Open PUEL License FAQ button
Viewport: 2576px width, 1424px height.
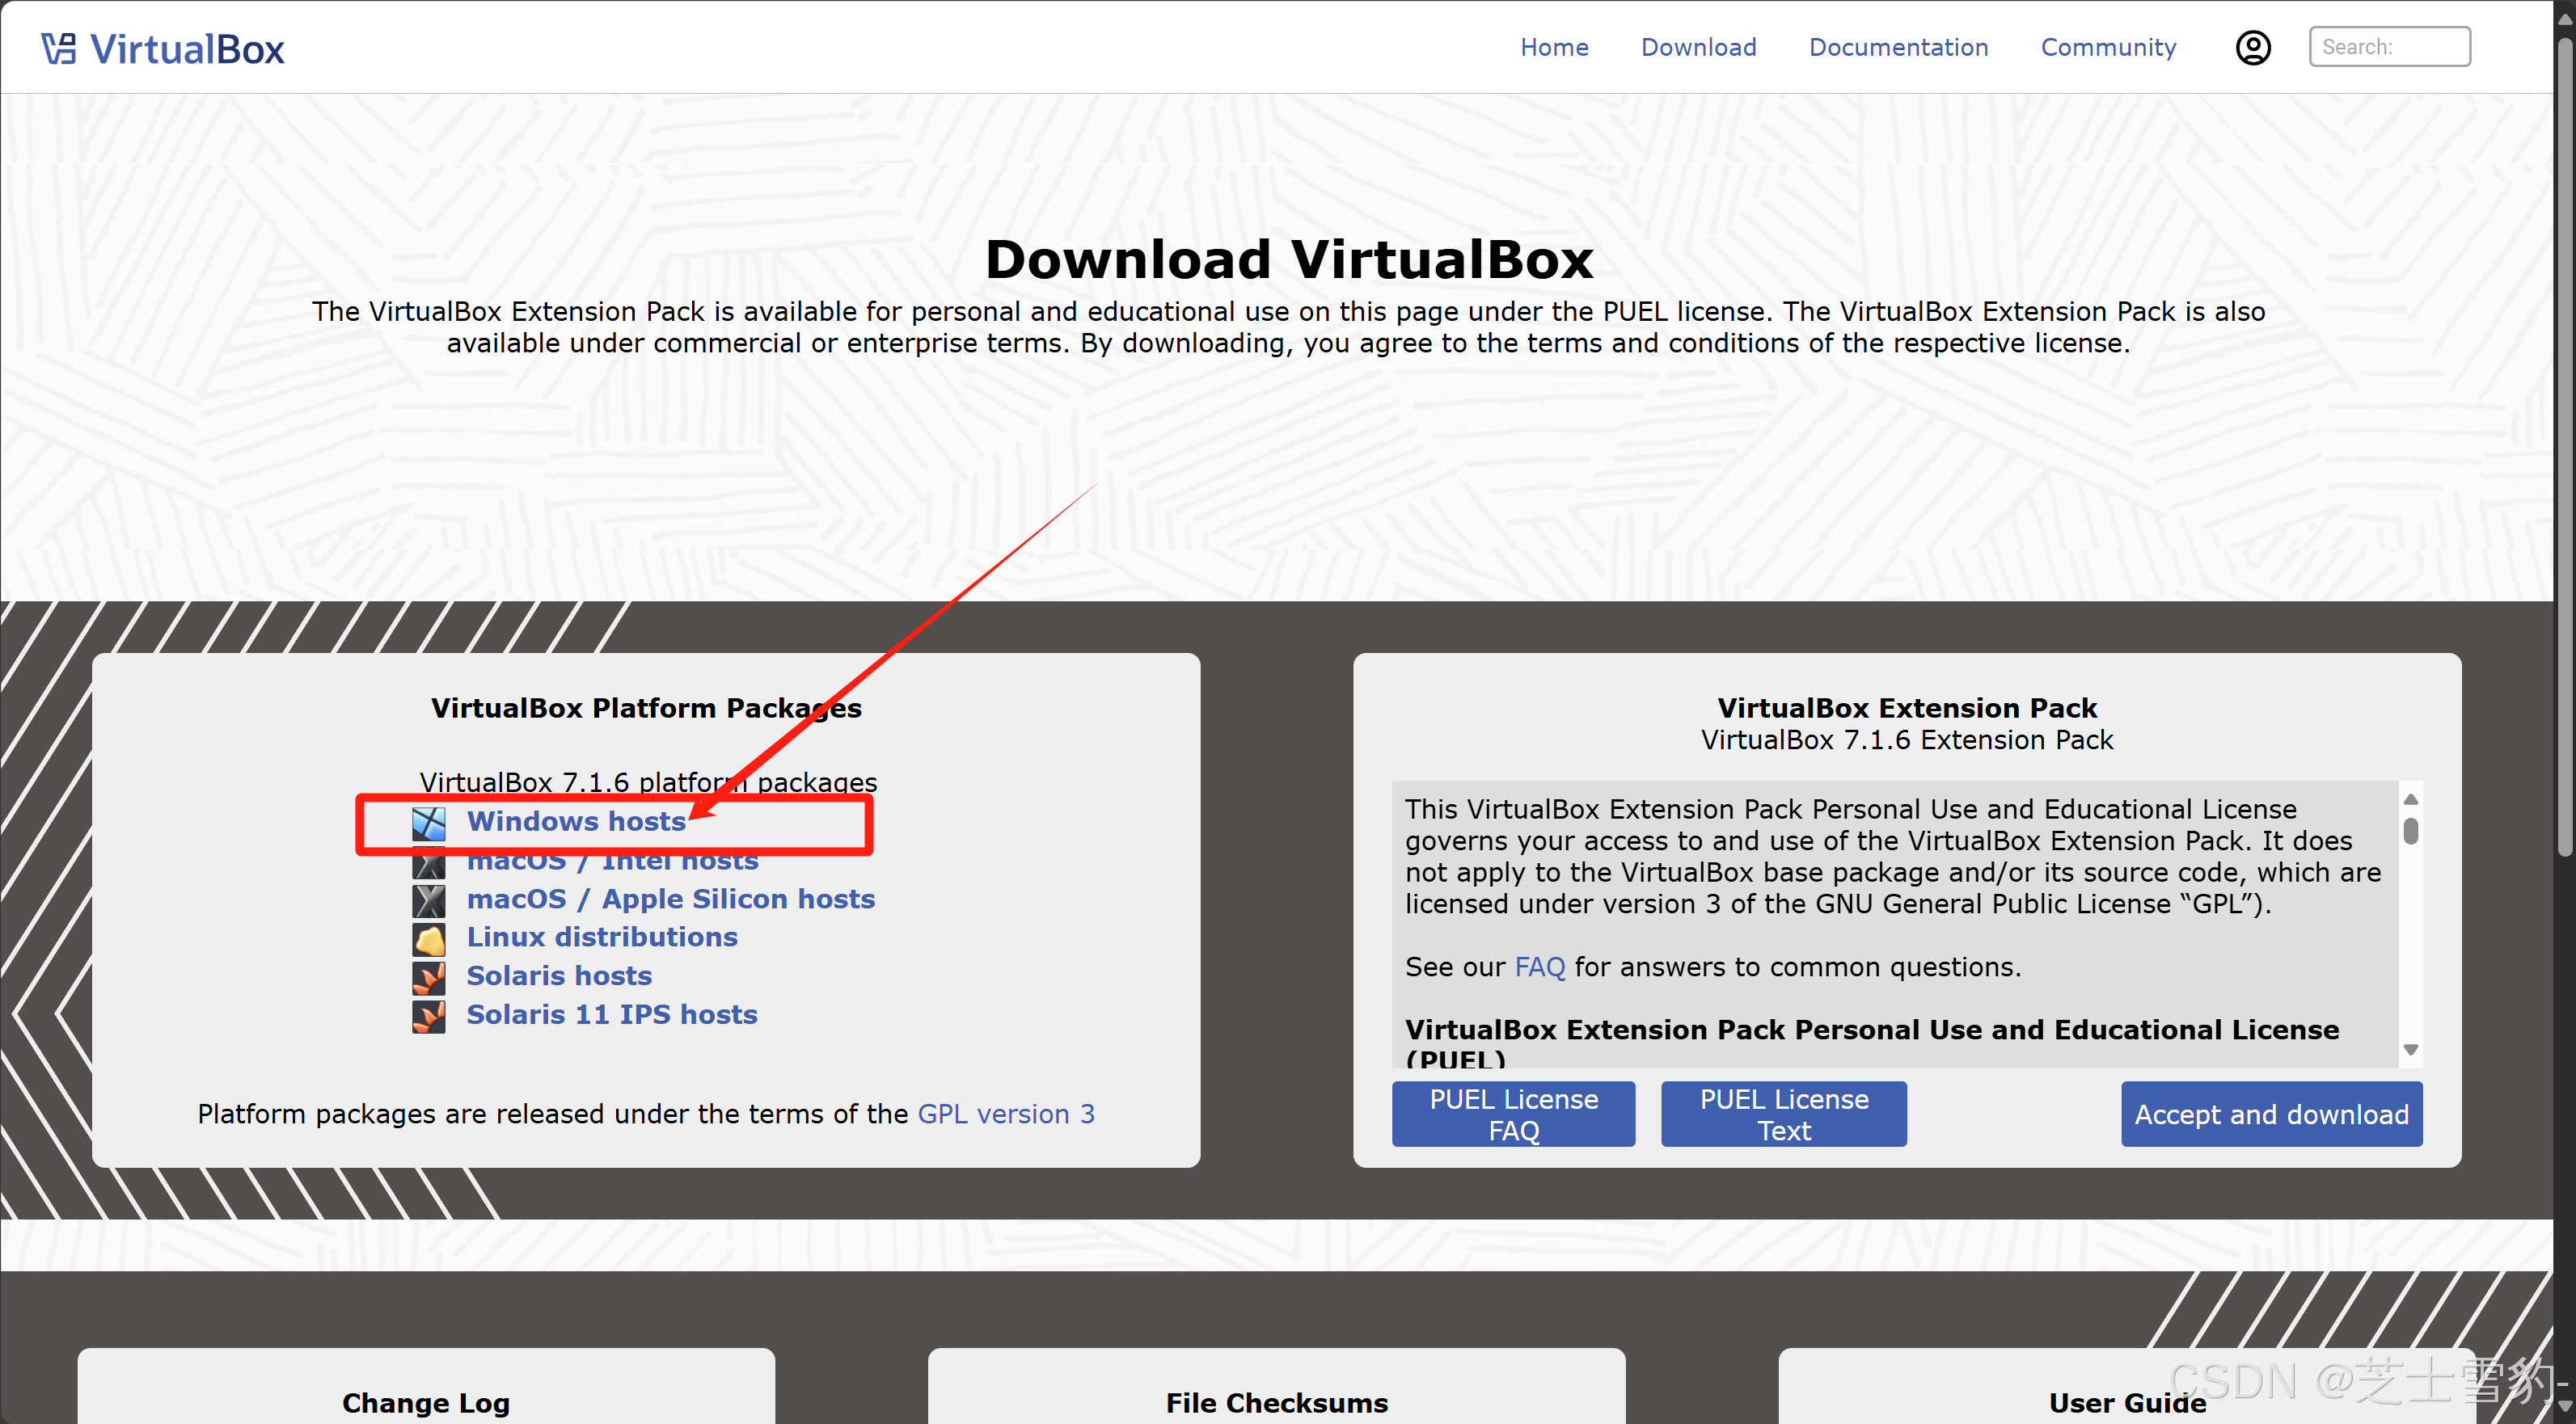(x=1513, y=1114)
